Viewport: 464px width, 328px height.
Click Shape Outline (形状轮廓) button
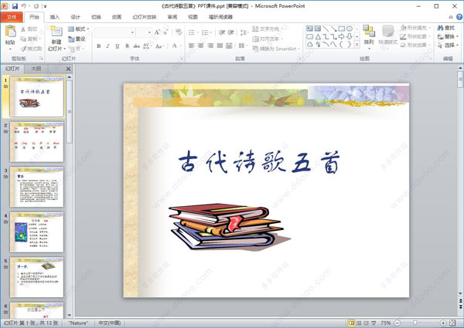pos(415,36)
